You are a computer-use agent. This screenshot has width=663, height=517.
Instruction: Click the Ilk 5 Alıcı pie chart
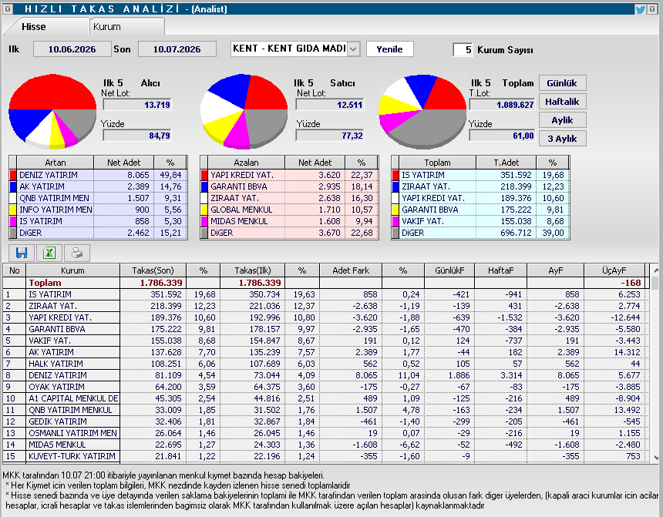point(52,112)
